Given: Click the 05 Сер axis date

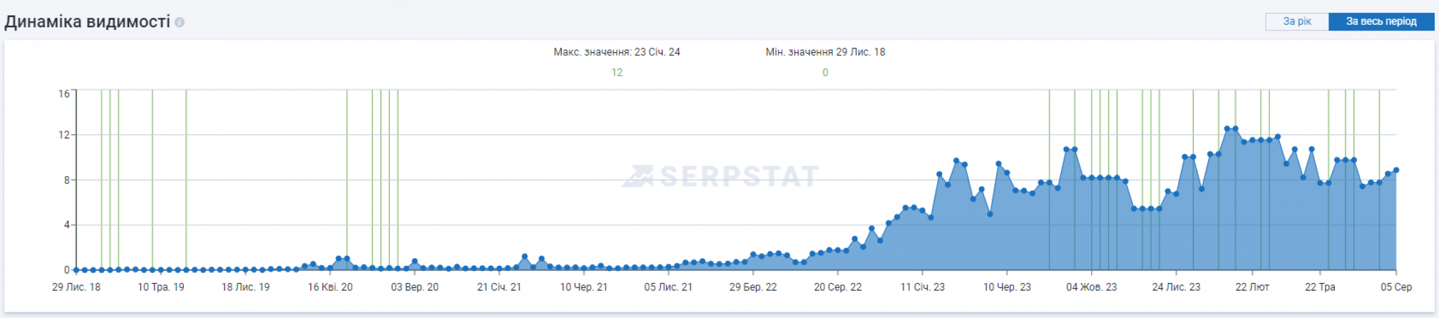Looking at the screenshot, I should [1396, 287].
